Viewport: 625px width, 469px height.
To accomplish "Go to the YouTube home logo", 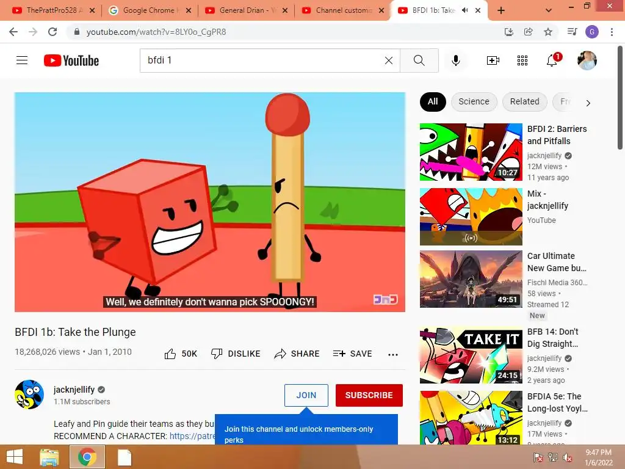I will pos(71,60).
